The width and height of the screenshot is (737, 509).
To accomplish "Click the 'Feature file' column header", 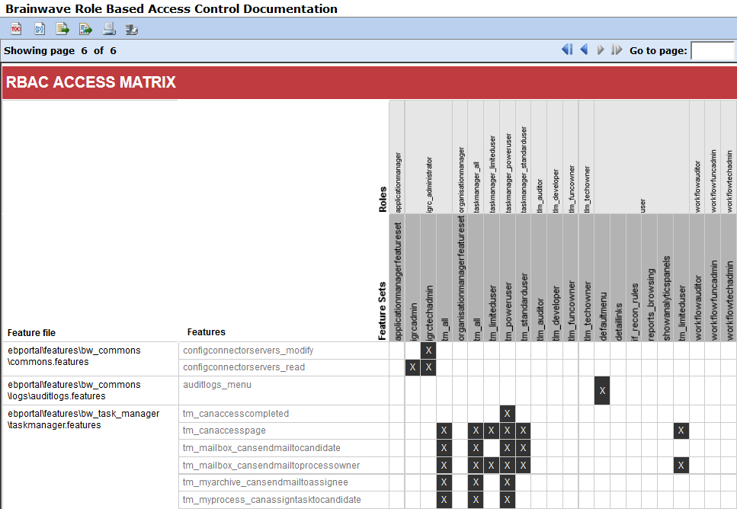I will [x=31, y=333].
